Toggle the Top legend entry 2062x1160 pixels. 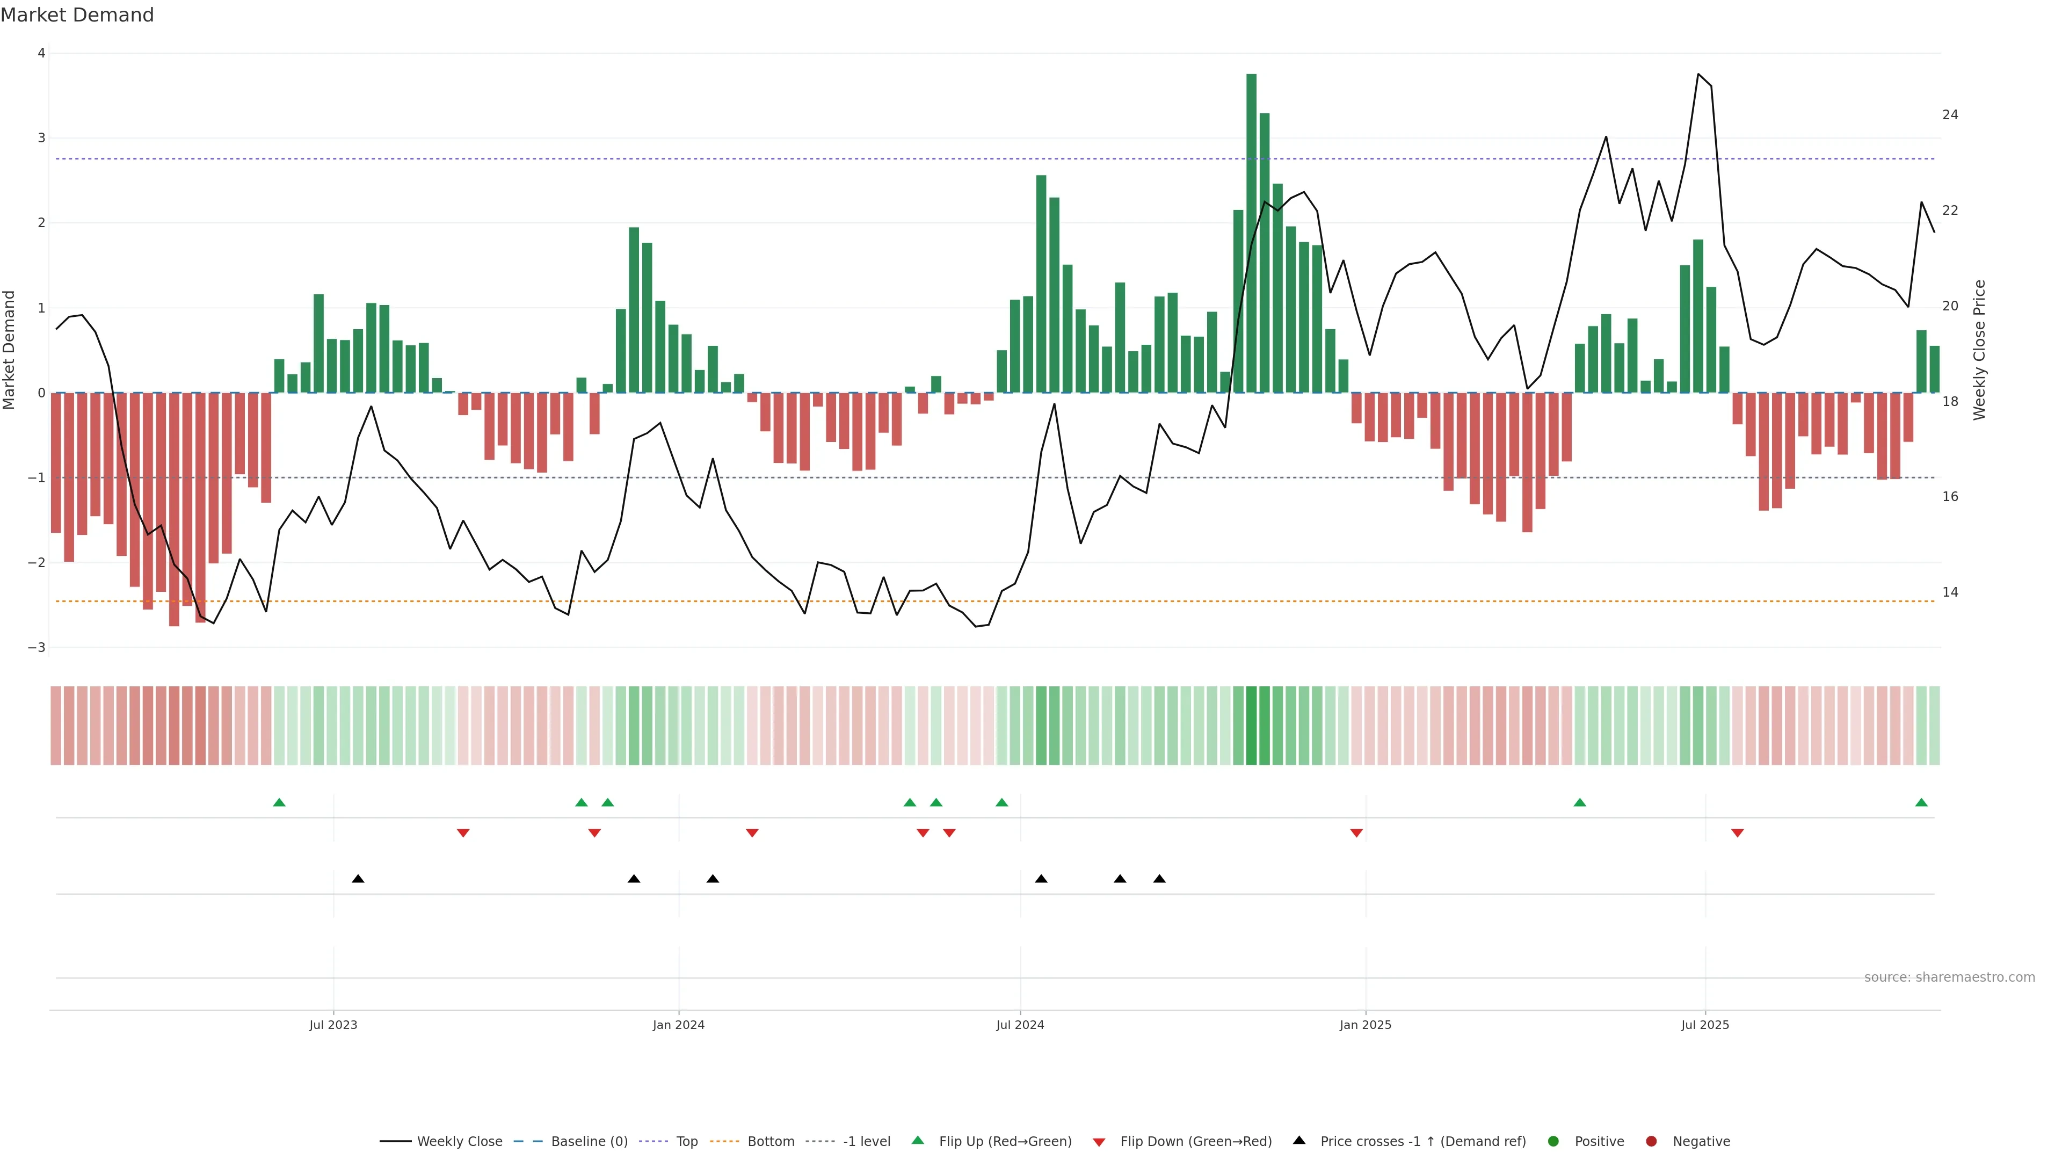[686, 1142]
